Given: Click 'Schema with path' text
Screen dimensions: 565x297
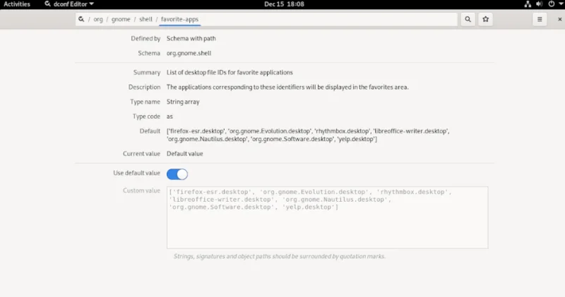Looking at the screenshot, I should 191,39.
